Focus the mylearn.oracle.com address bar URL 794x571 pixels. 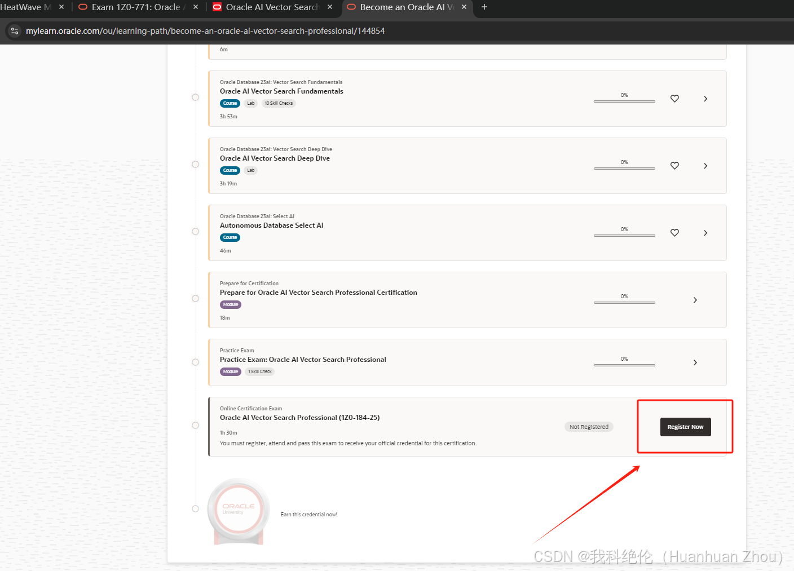tap(205, 31)
